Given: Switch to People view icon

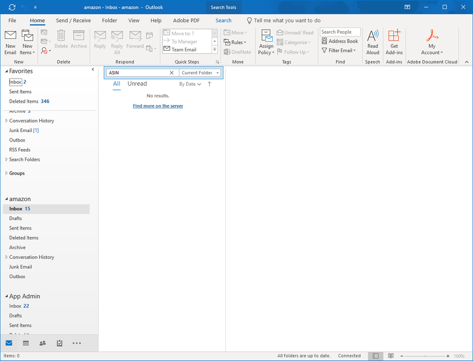Looking at the screenshot, I should point(43,343).
